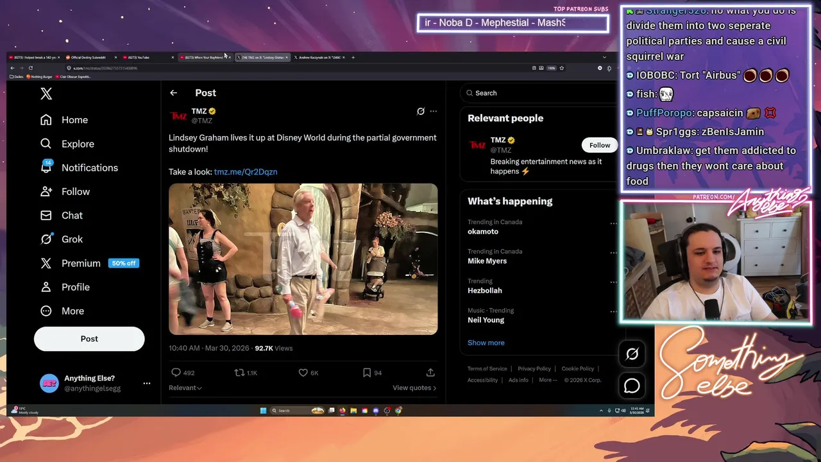
Task: Click the white Post button
Action: pyautogui.click(x=89, y=339)
